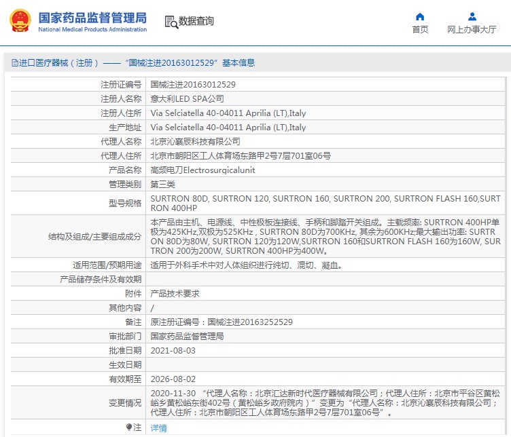Click the 生产地址 address value
Viewport: 511px width, 437px height.
pos(228,127)
